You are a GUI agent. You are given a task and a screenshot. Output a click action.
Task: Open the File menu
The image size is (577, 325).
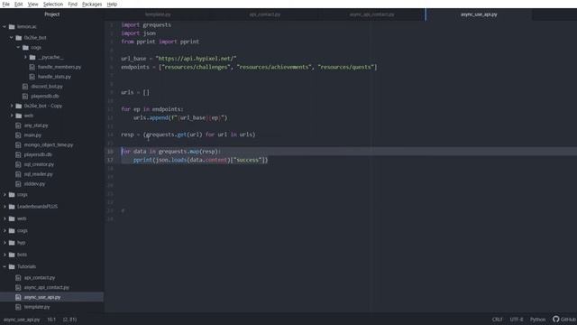click(x=6, y=4)
